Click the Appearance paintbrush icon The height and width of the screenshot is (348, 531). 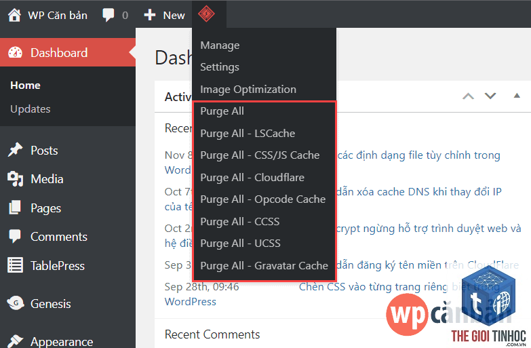(x=15, y=341)
